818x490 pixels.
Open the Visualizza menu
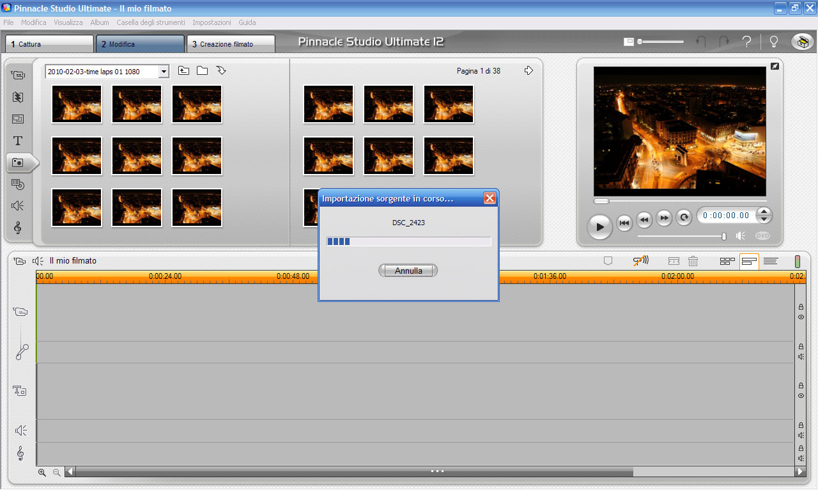click(68, 22)
